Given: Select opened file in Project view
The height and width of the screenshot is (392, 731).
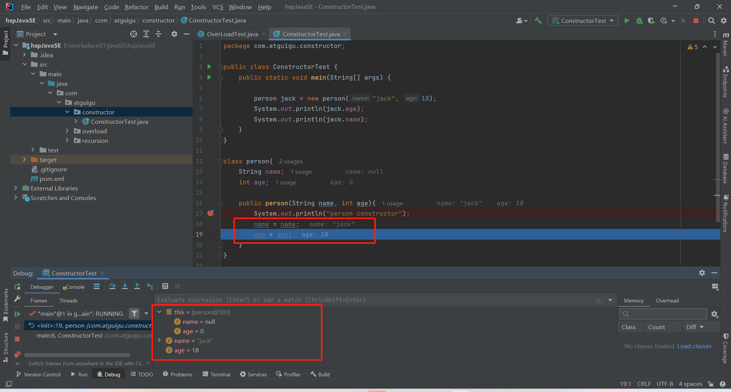Looking at the screenshot, I should point(134,34).
